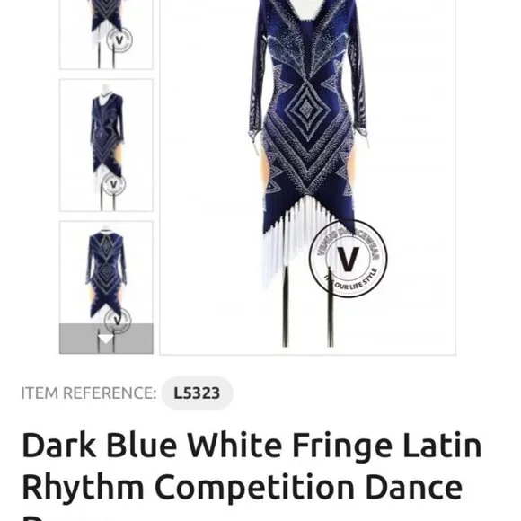This screenshot has height=521, width=521.
Task: Click the L5323 item reference badge
Action: pyautogui.click(x=197, y=393)
